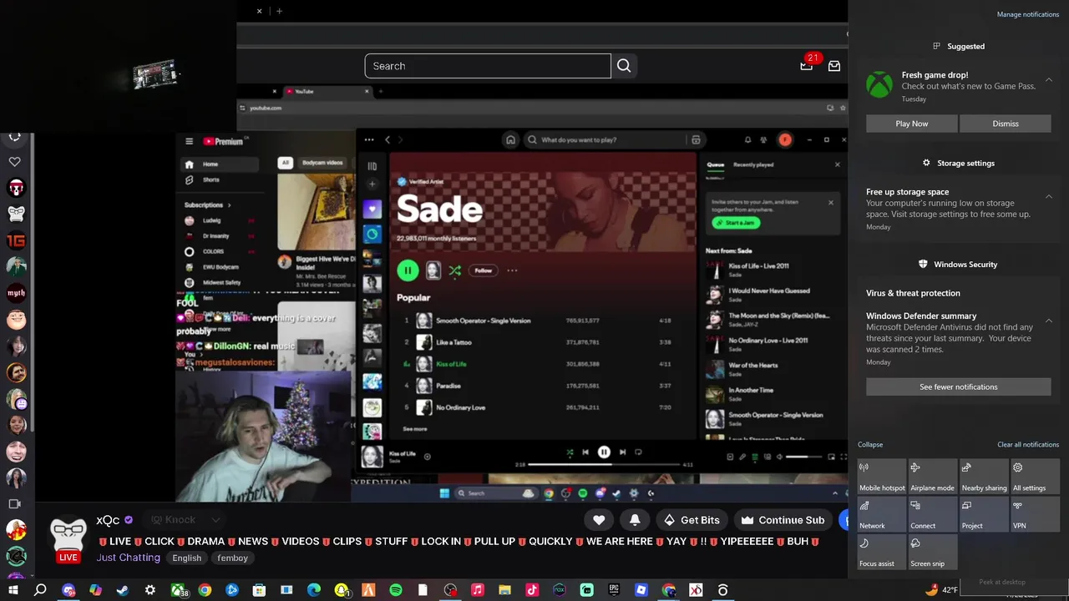Open the Roblox icon in the taskbar
Viewport: 1069px width, 601px height.
641,590
